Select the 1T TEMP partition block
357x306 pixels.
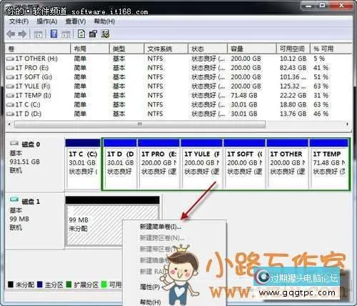(x=329, y=164)
